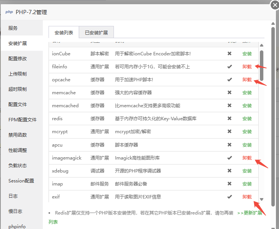This screenshot has width=279, height=229.
Task: Open 日志 in the sidebar
Action: [x=13, y=196]
